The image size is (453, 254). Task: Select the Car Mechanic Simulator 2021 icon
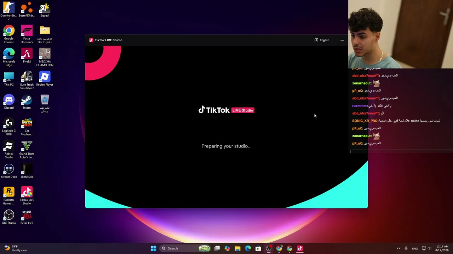pyautogui.click(x=27, y=127)
